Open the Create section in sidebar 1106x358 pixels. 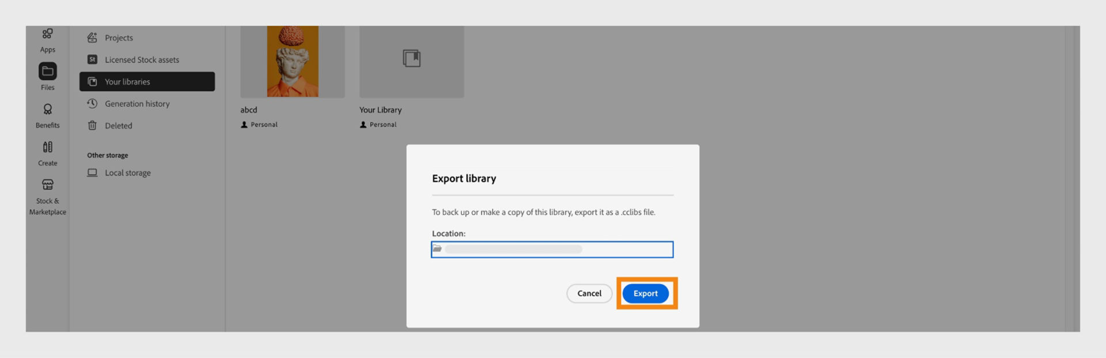click(48, 153)
